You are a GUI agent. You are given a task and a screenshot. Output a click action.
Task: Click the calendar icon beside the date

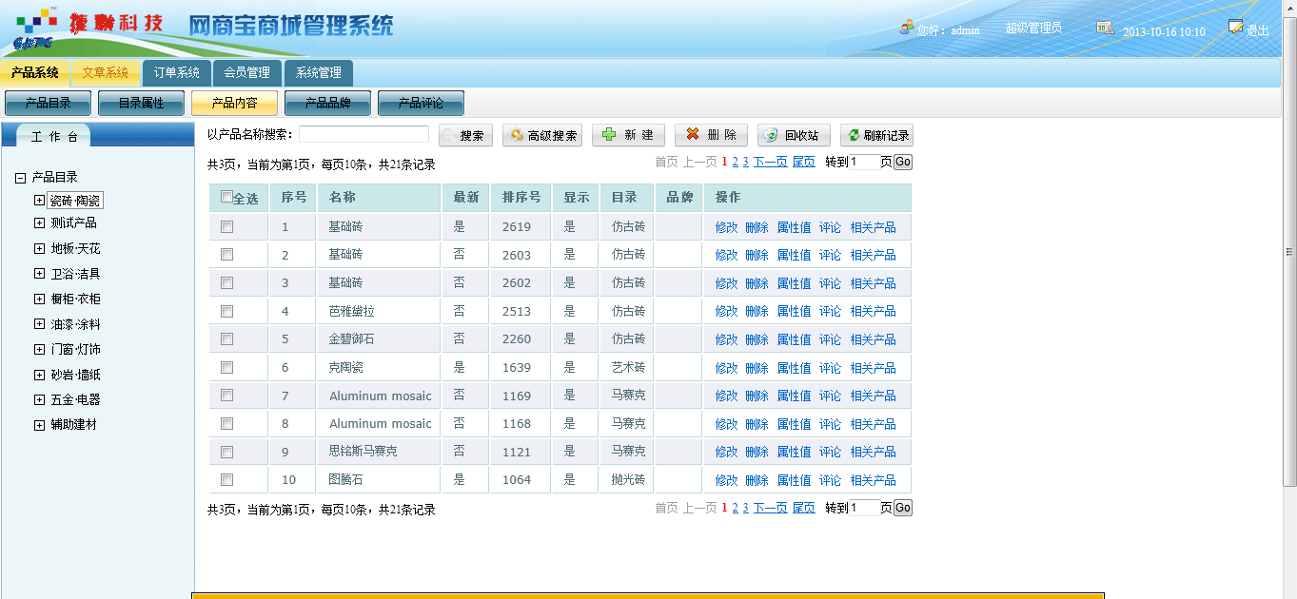[x=1104, y=29]
